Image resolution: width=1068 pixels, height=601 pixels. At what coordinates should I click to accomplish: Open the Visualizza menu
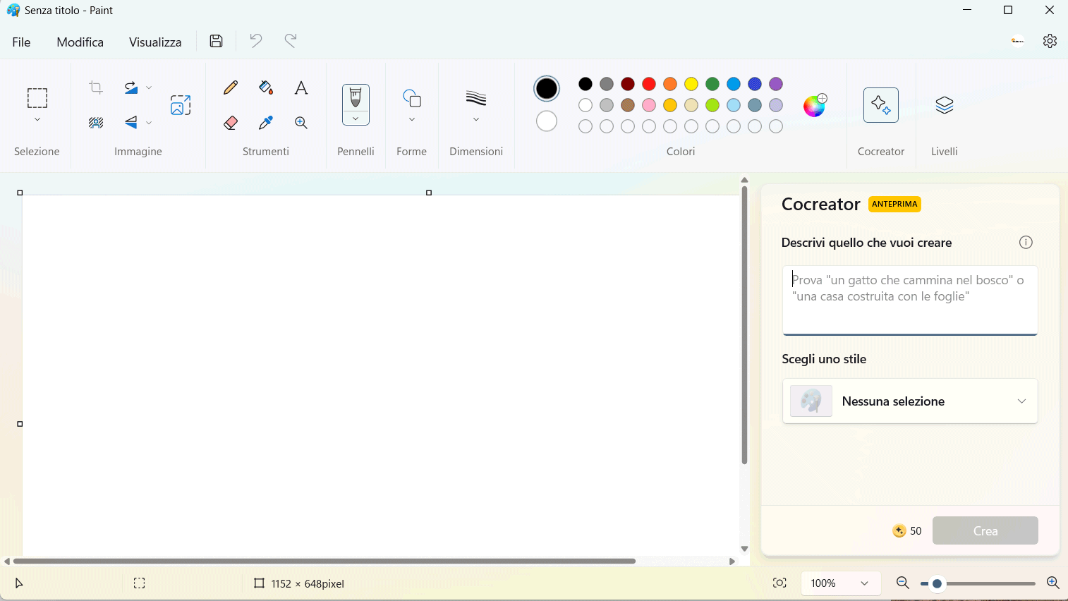155,42
